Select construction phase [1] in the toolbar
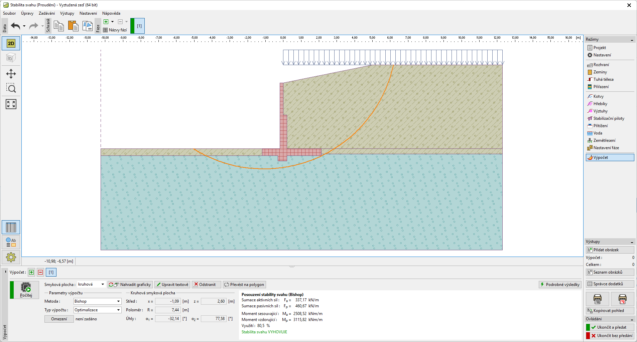 click(x=139, y=26)
